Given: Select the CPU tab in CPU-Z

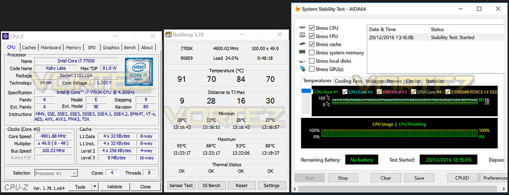Looking at the screenshot, I should coord(11,47).
